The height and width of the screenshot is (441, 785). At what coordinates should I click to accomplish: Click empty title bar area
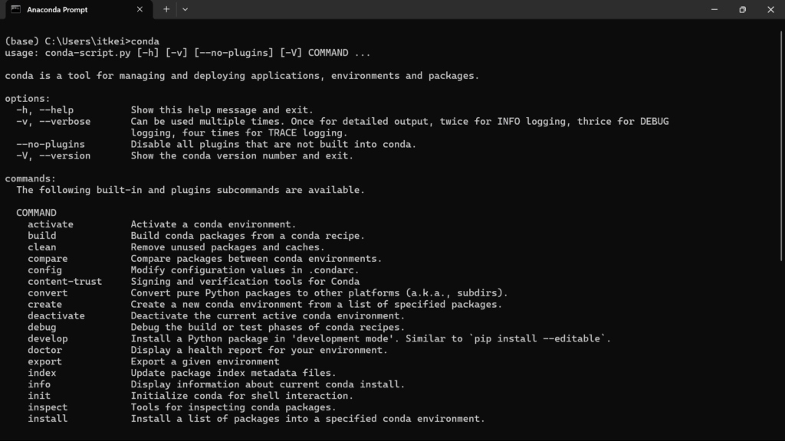tap(441, 9)
